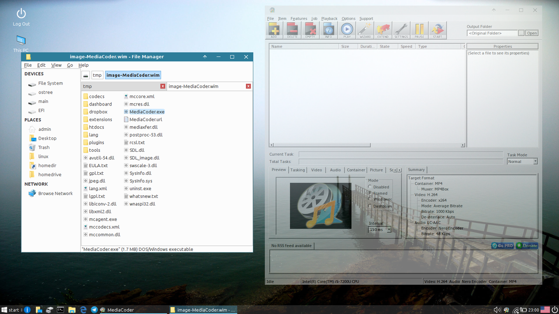Screen dimensions: 559x314
Task: Click the MediaCoder preview logo thumbnail
Action: pos(321,206)
